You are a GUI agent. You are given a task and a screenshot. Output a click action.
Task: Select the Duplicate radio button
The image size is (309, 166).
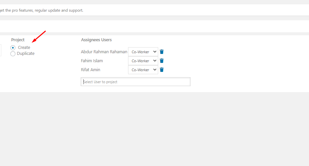click(x=13, y=54)
